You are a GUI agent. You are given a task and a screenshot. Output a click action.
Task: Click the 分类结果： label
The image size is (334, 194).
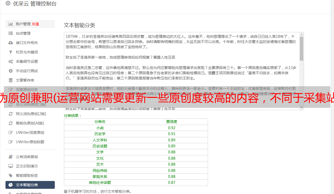click(73, 116)
